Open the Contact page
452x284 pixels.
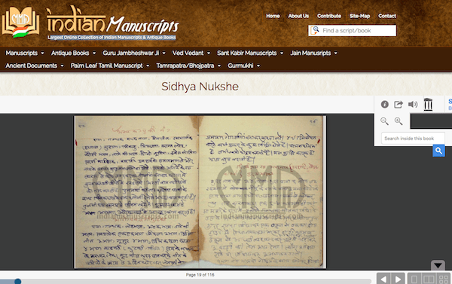(387, 16)
